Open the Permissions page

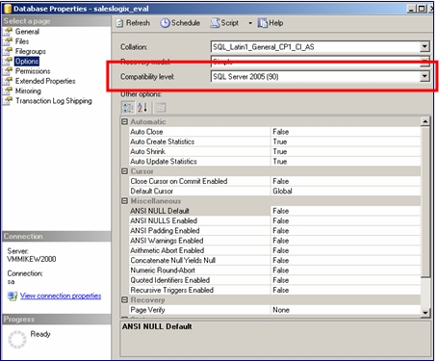click(x=33, y=71)
